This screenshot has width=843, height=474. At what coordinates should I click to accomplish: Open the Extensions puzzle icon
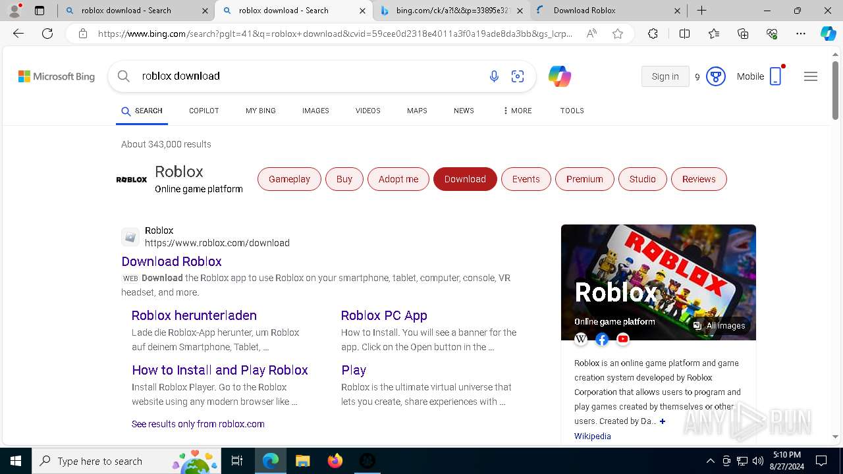click(653, 34)
